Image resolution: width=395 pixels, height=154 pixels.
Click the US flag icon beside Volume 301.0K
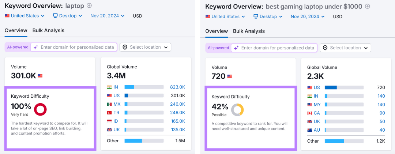point(40,76)
